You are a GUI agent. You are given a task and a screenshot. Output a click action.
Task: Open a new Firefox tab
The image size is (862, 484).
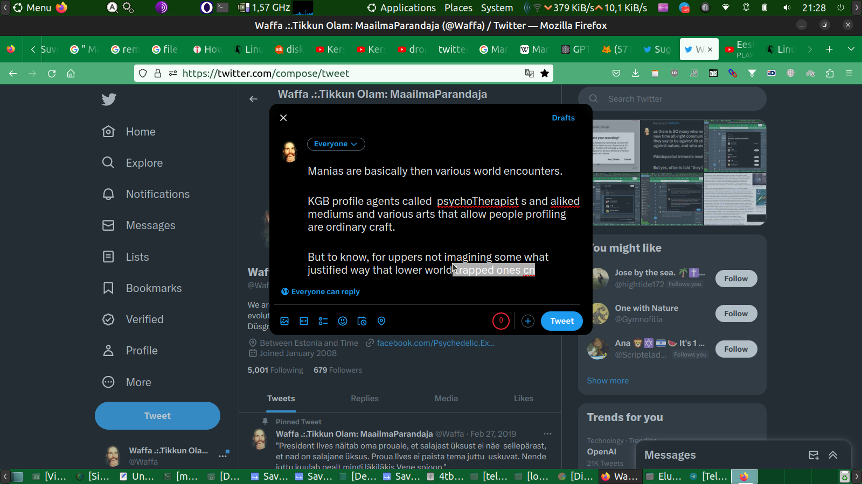829,49
